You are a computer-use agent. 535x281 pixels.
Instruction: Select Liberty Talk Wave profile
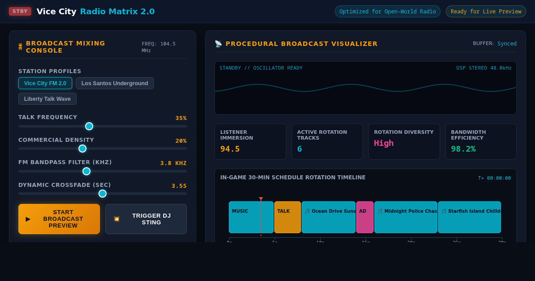[x=47, y=99]
